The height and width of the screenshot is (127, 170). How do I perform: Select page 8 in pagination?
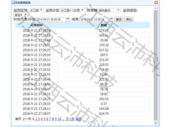click(x=53, y=119)
